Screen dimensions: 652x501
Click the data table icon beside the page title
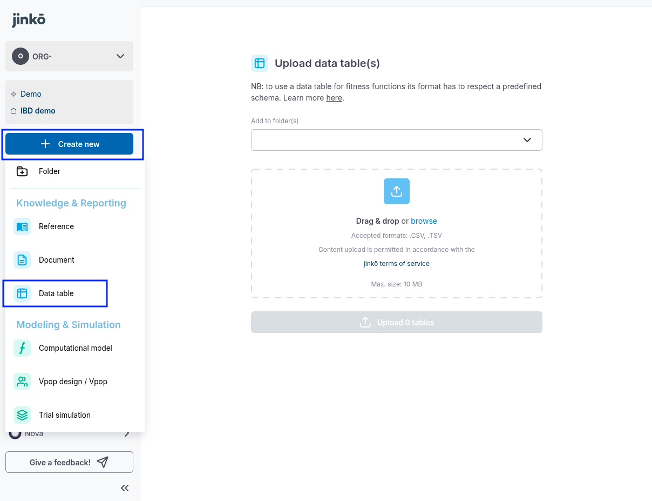[x=260, y=63]
